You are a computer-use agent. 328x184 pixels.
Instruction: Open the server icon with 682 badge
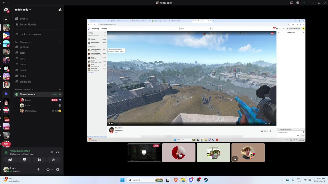[x=6, y=118]
